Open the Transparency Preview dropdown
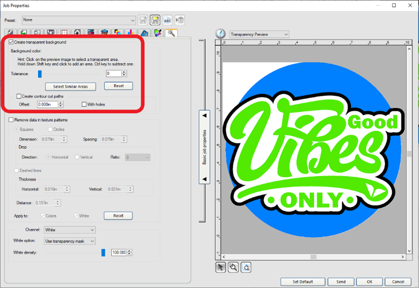The width and height of the screenshot is (419, 288). click(x=286, y=34)
